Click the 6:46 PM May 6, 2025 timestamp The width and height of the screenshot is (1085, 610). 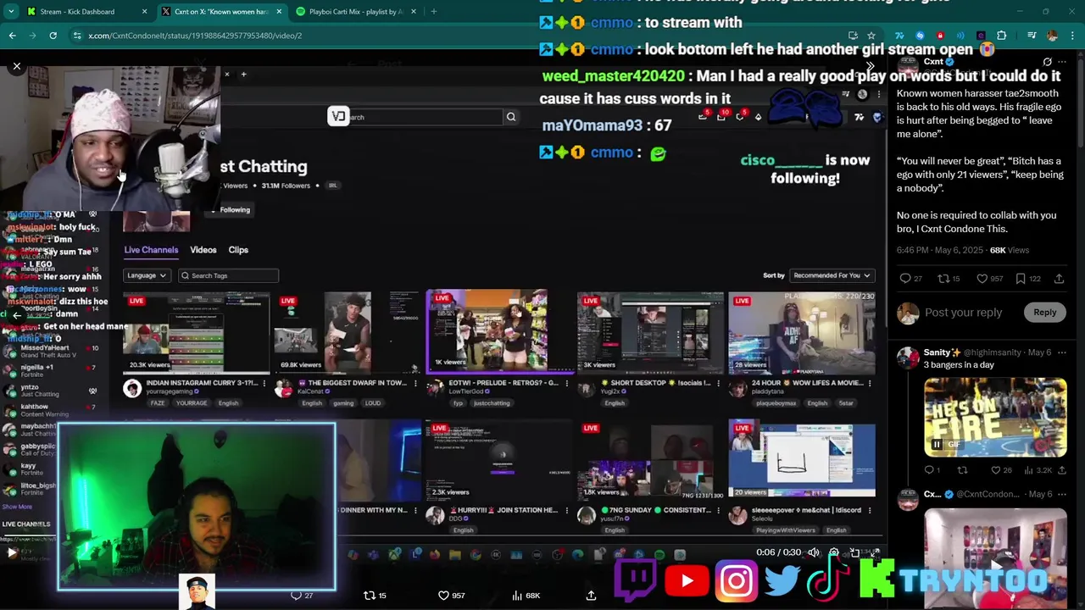point(940,250)
